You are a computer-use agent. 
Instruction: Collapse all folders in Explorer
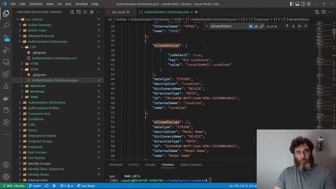point(92,12)
